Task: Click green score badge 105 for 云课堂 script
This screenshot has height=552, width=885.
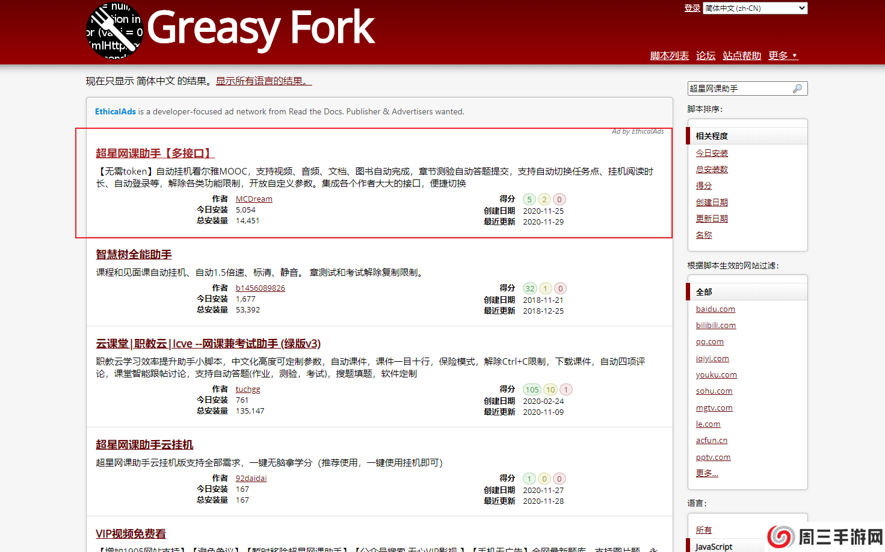Action: click(532, 389)
